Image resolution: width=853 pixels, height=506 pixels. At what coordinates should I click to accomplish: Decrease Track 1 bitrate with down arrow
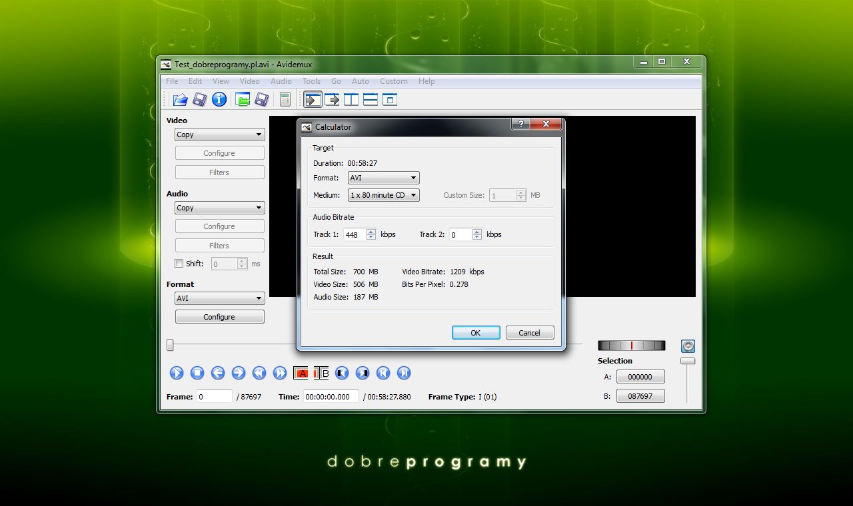click(371, 237)
